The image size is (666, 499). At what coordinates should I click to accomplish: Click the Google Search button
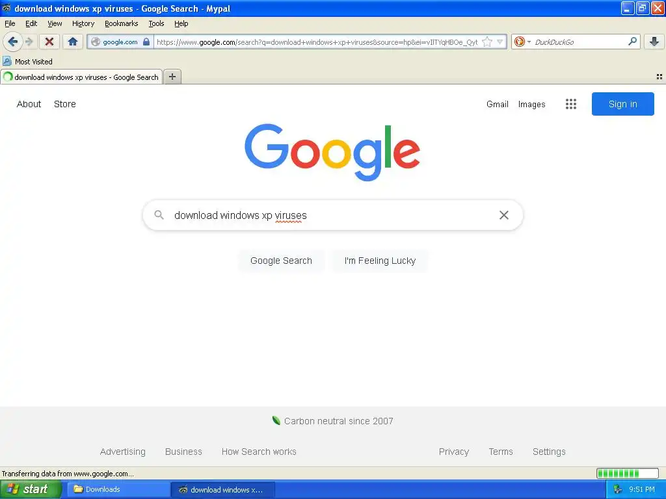pyautogui.click(x=281, y=261)
